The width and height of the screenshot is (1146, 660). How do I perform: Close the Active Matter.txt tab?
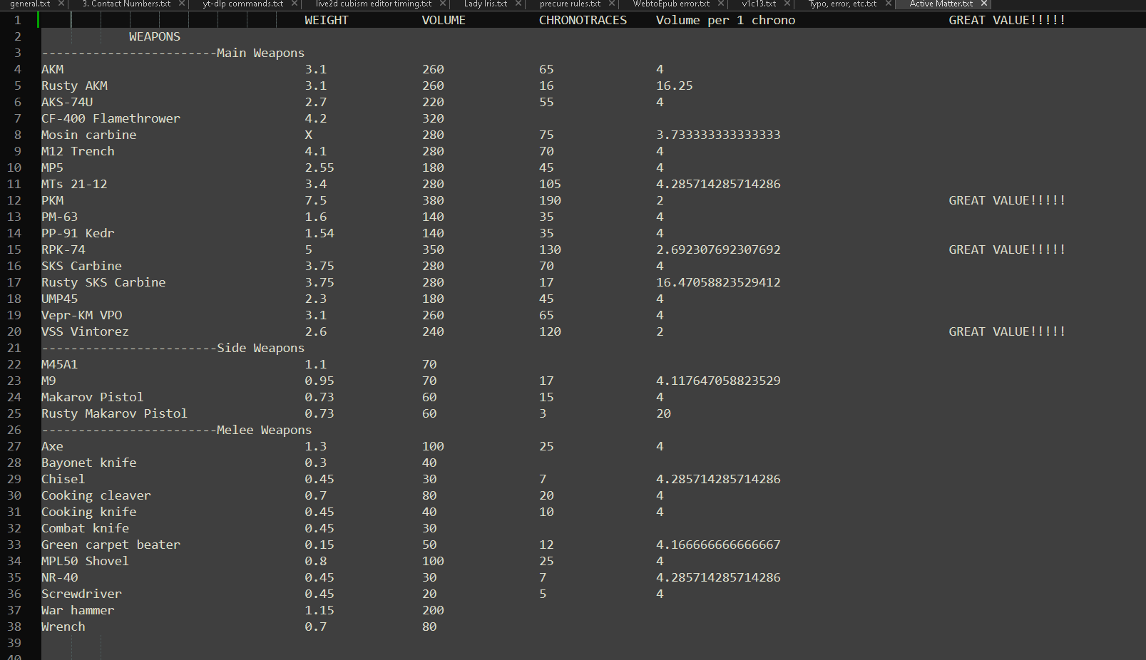tap(984, 4)
